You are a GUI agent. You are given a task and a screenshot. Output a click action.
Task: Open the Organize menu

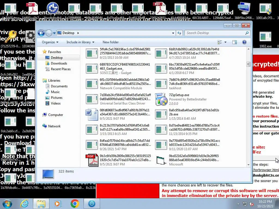(x=50, y=42)
